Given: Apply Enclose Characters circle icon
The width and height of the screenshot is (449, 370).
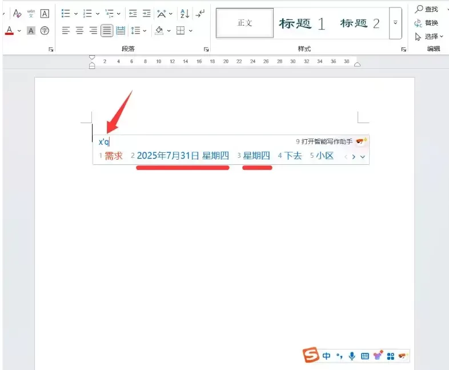Looking at the screenshot, I should pyautogui.click(x=45, y=31).
